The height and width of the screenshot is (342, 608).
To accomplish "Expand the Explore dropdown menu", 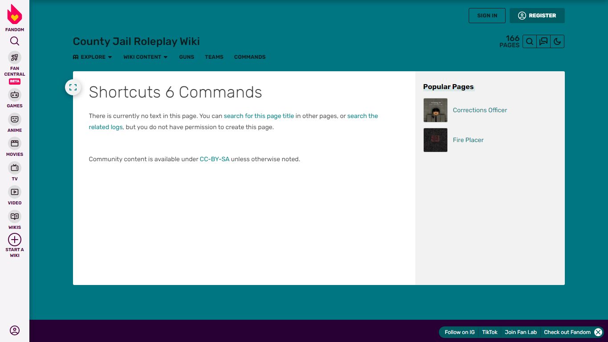I will [x=93, y=57].
